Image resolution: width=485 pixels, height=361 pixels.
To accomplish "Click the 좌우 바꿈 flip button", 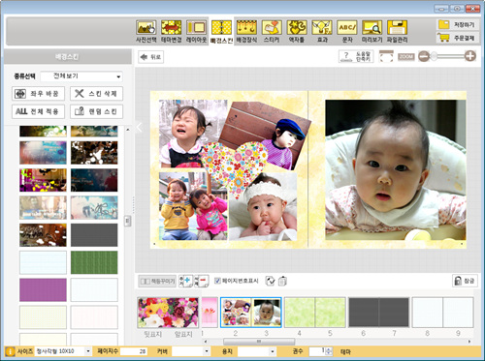I will pyautogui.click(x=38, y=94).
